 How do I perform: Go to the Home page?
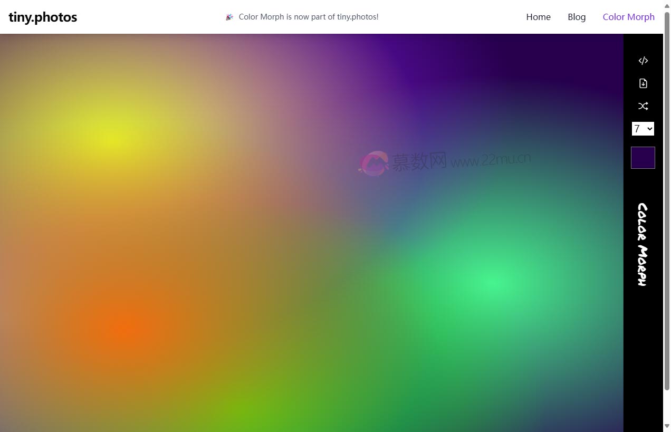(x=538, y=17)
